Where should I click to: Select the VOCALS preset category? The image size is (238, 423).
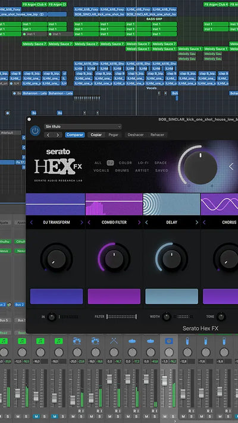coord(101,171)
